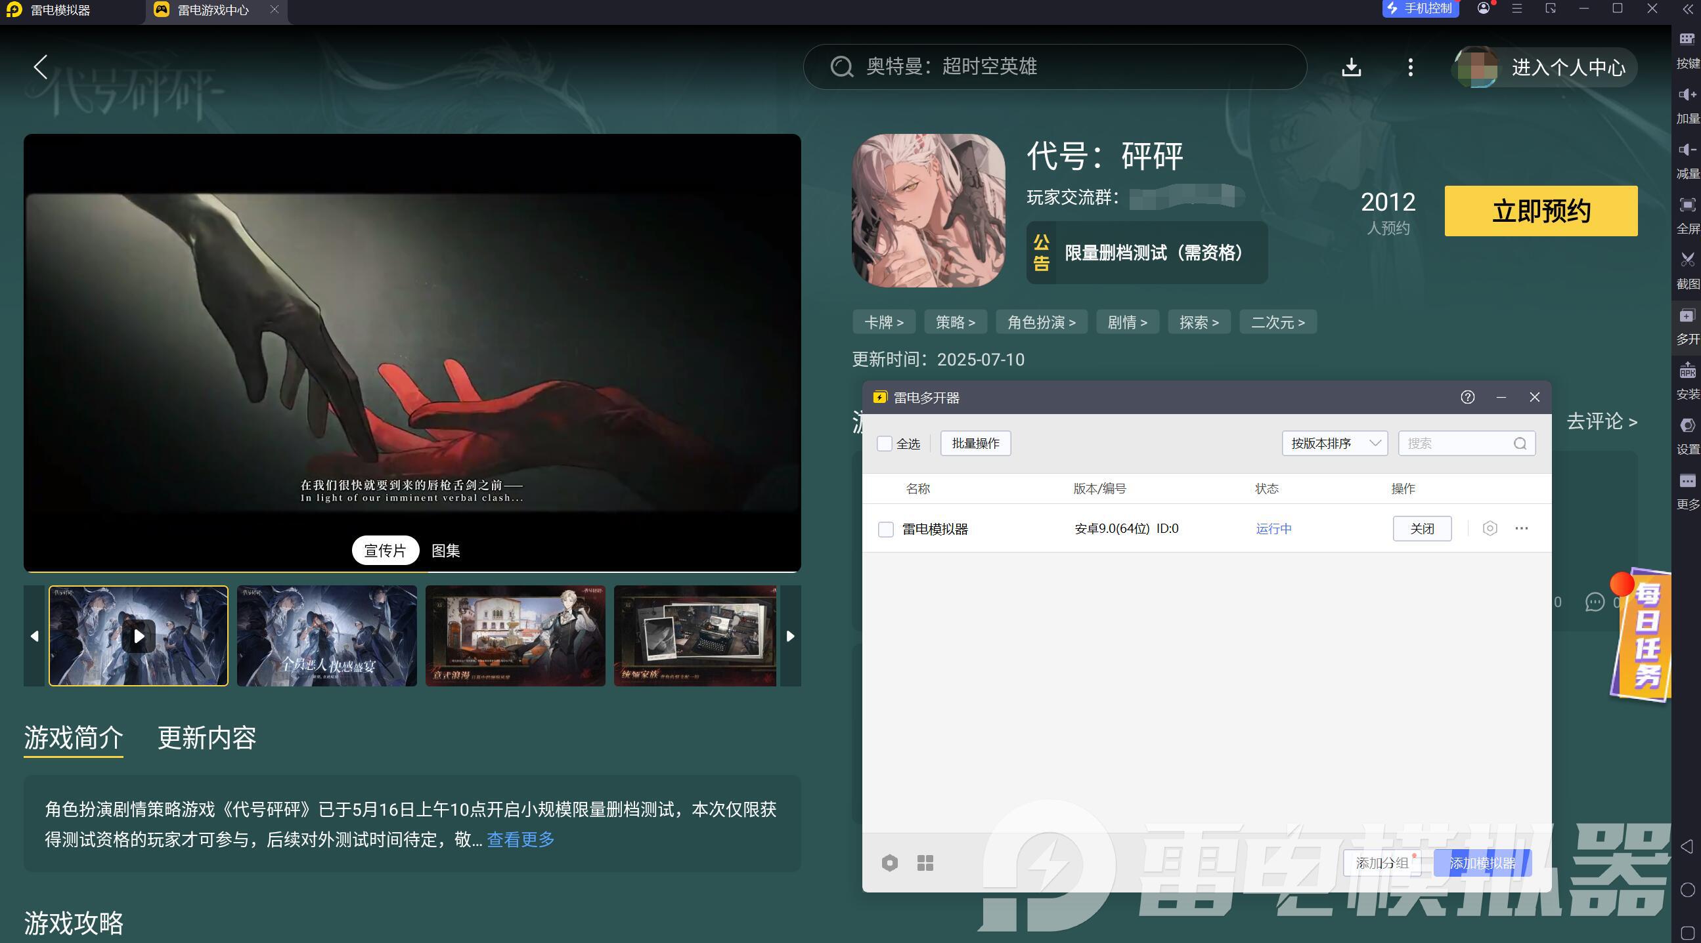The height and width of the screenshot is (943, 1701).
Task: Open the three-dot more options menu
Action: coord(1410,67)
